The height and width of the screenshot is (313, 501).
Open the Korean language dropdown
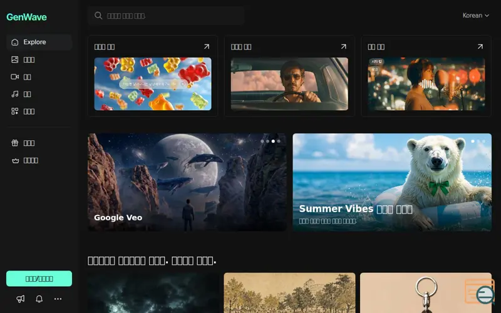[x=476, y=15]
